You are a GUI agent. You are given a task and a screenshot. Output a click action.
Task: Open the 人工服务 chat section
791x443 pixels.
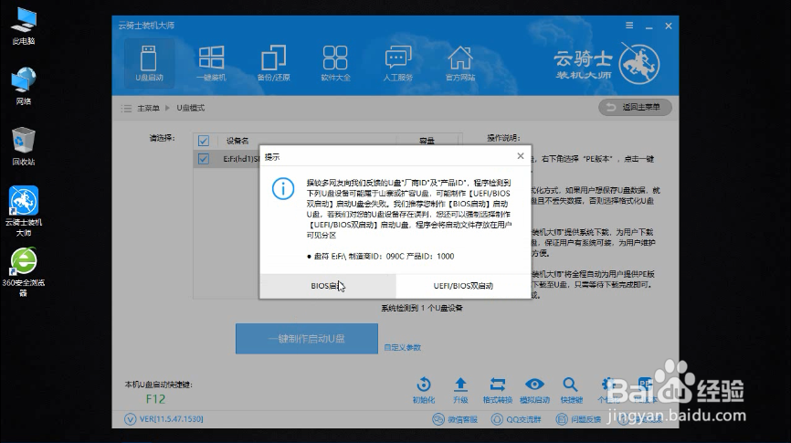pos(398,63)
